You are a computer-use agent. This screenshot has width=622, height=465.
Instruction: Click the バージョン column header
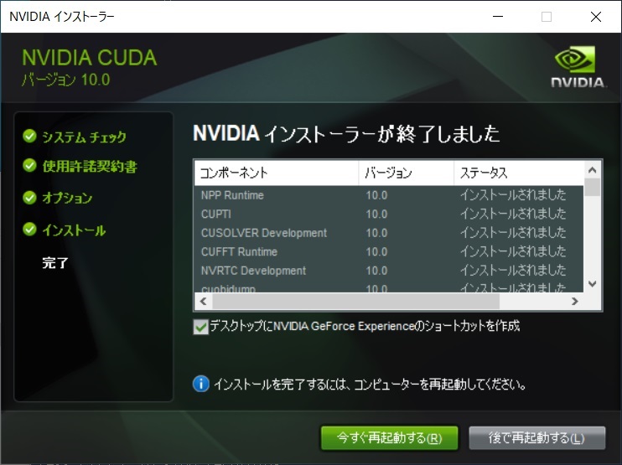[407, 173]
